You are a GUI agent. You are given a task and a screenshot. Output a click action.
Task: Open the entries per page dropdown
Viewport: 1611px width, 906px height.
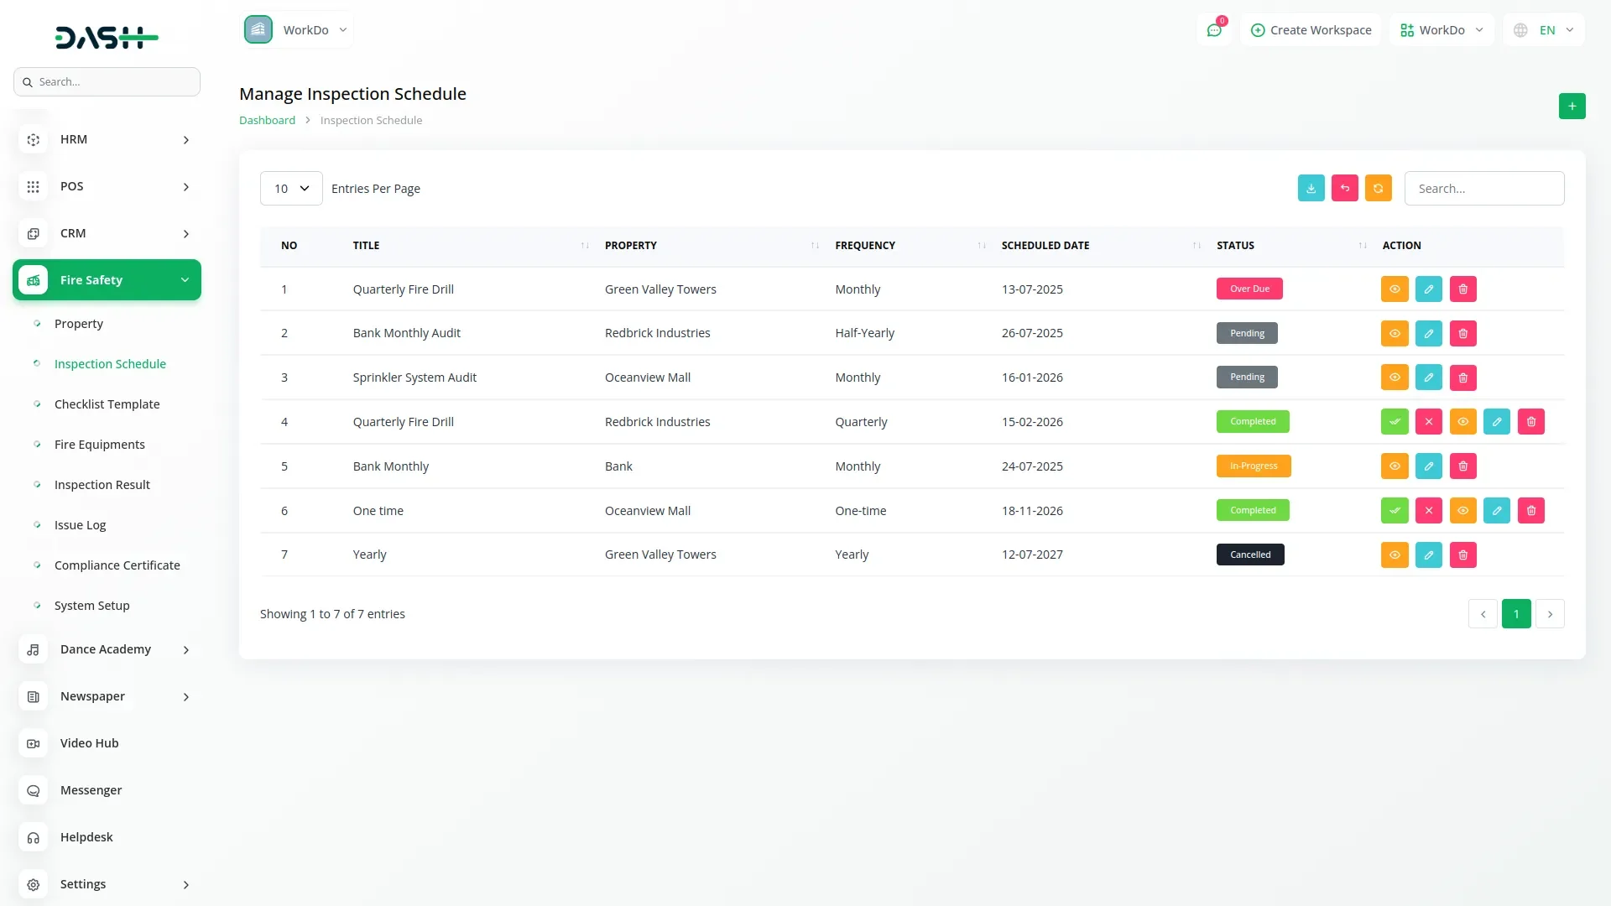click(x=291, y=188)
